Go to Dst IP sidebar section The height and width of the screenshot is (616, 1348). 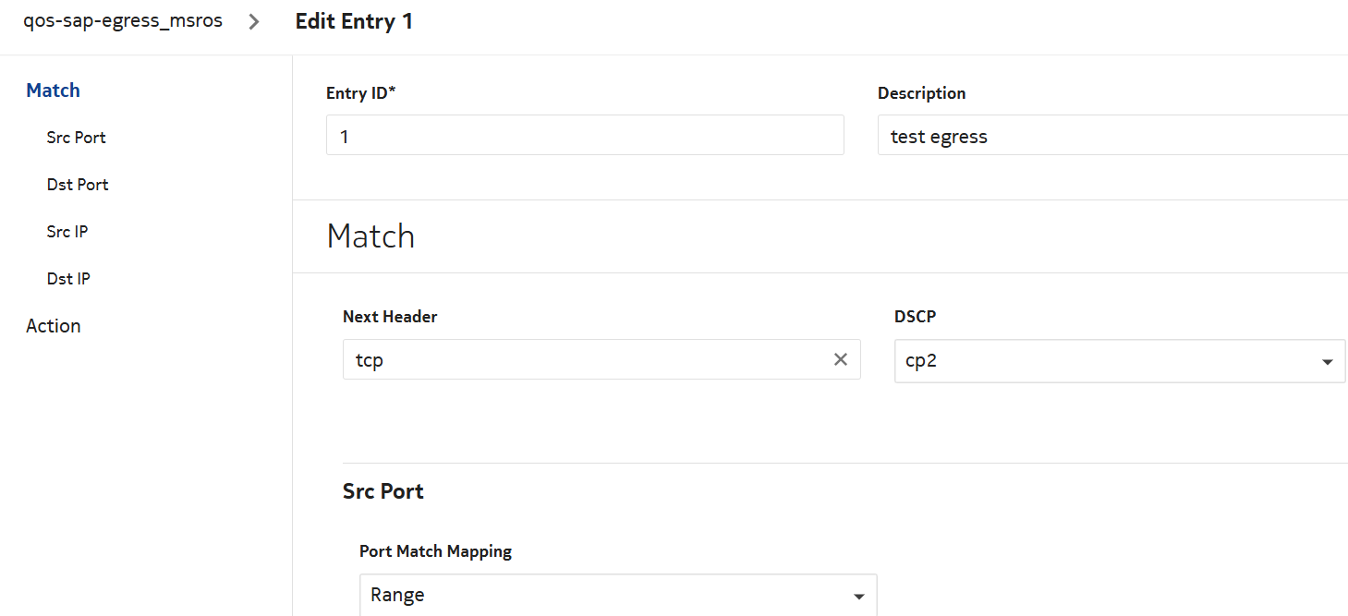[x=68, y=279]
